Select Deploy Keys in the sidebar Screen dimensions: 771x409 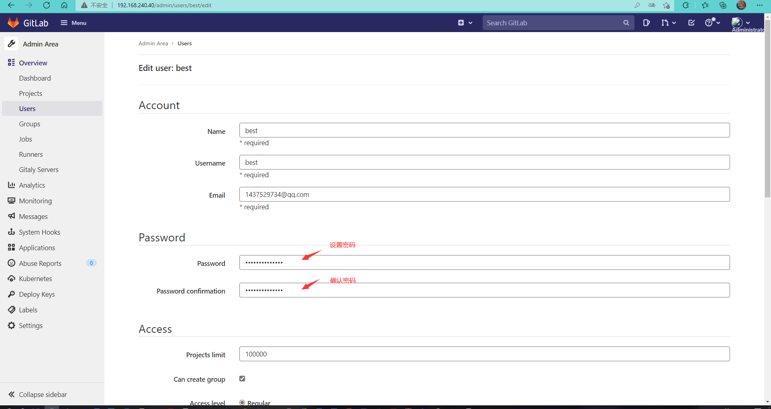pos(37,294)
